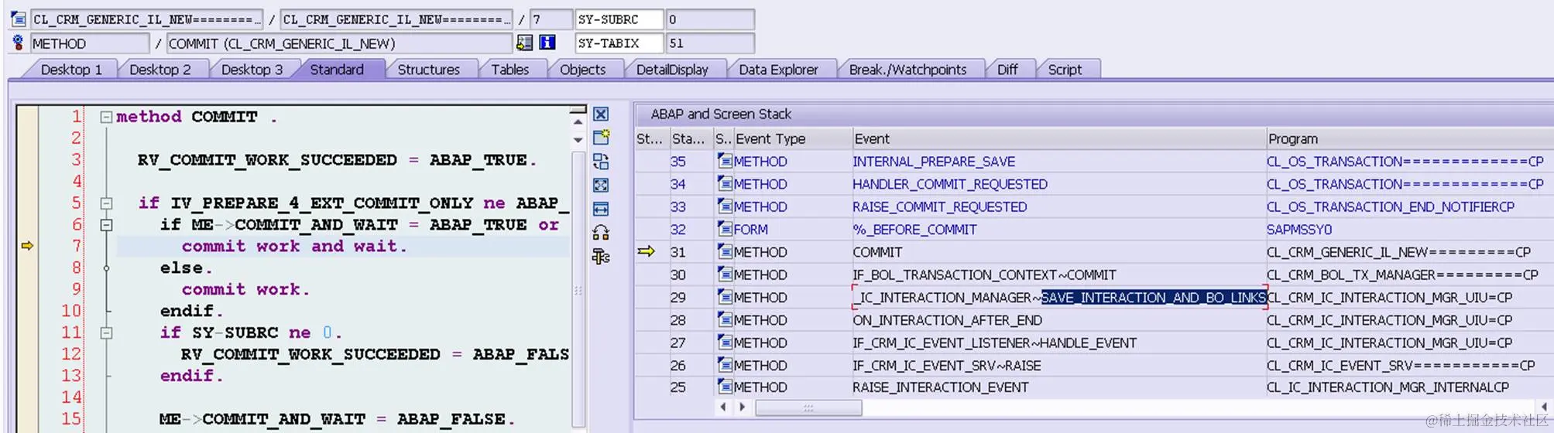
Task: Click the SY-TABIX variable name field
Action: click(x=619, y=43)
